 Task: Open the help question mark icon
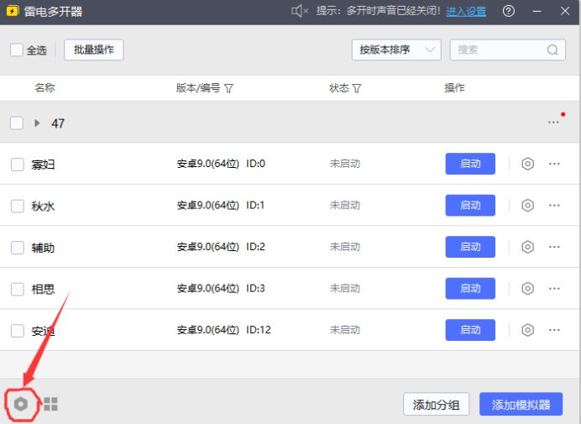coord(509,11)
